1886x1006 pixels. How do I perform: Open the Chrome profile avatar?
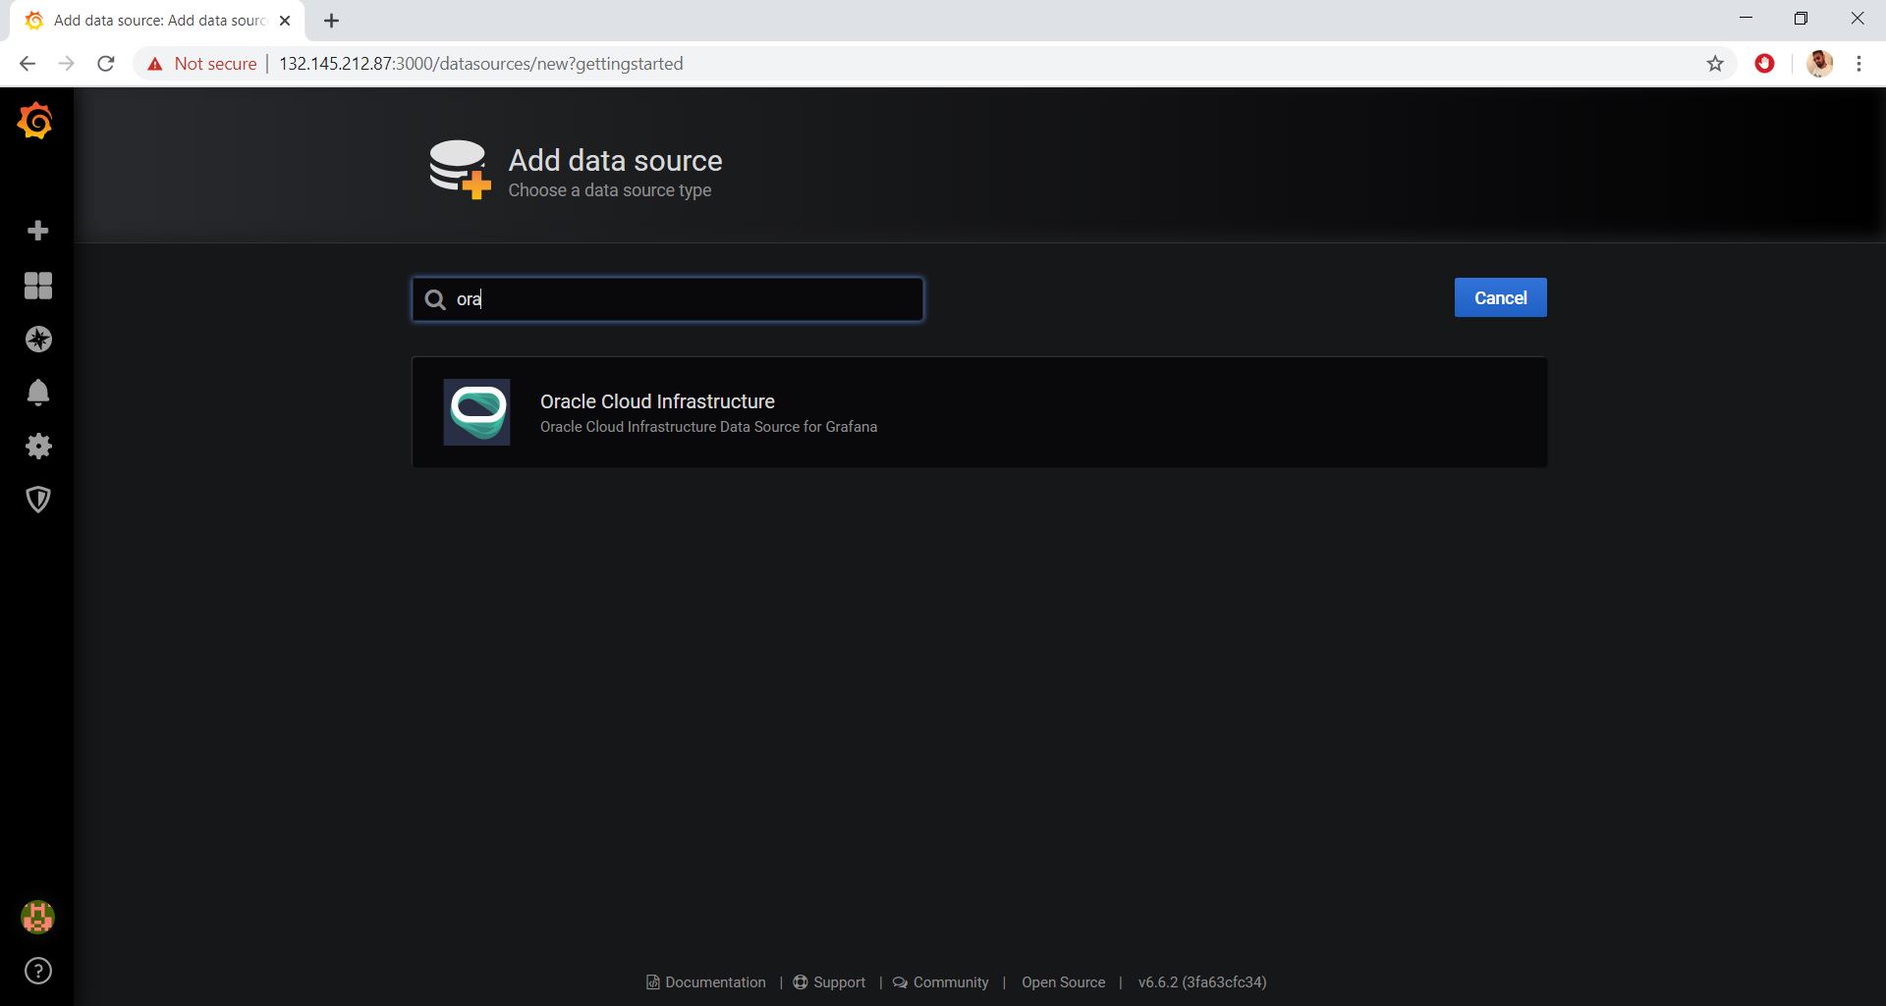point(1819,64)
